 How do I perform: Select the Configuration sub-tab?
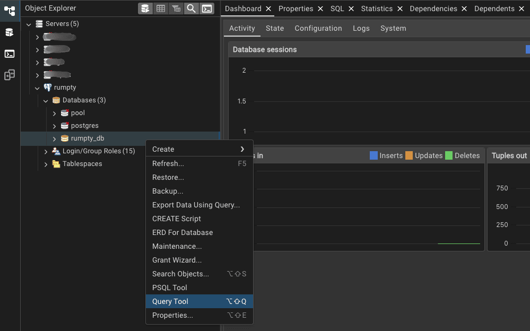point(318,29)
